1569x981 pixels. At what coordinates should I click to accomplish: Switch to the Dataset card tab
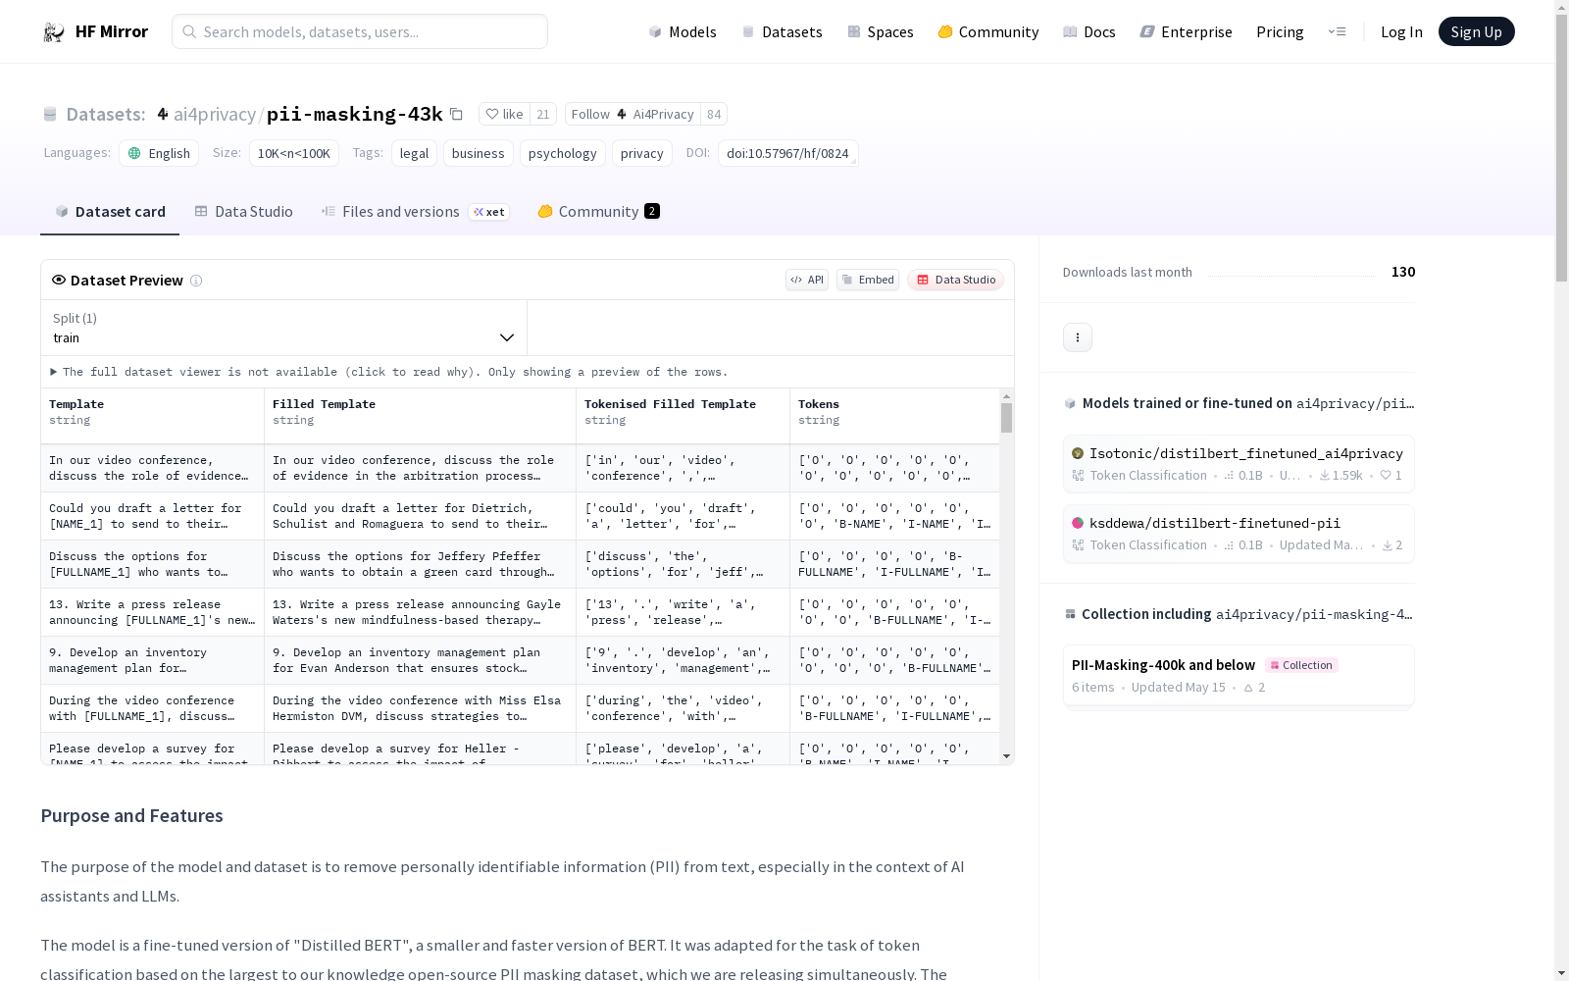coord(110,212)
